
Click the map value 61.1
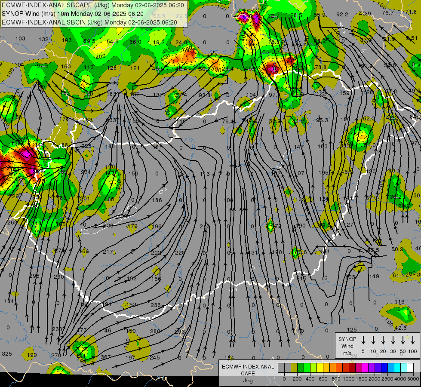coord(399,275)
